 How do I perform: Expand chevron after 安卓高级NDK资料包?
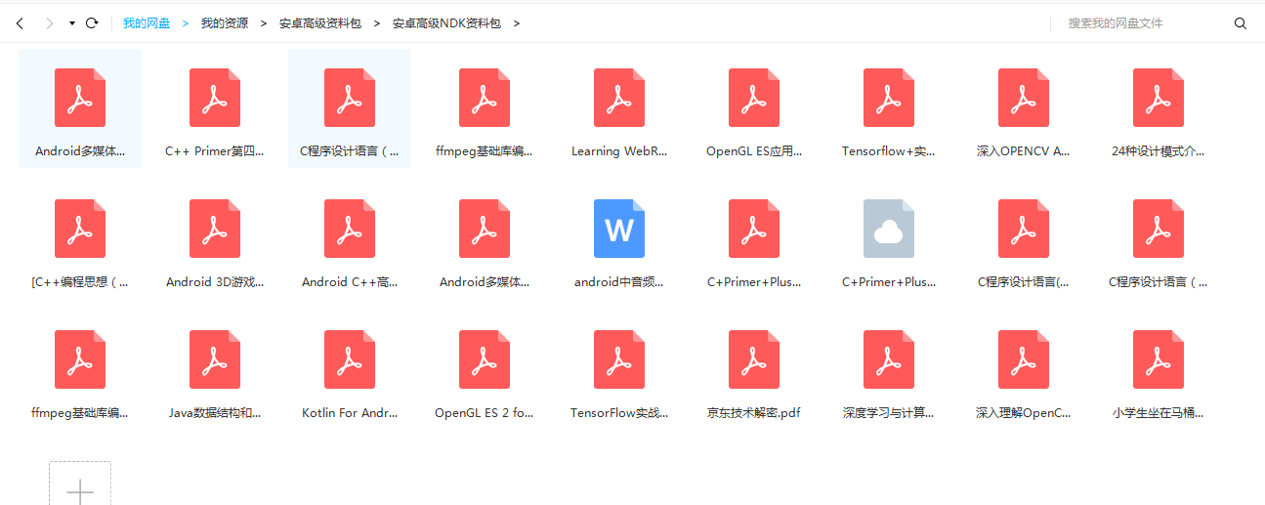pos(517,23)
